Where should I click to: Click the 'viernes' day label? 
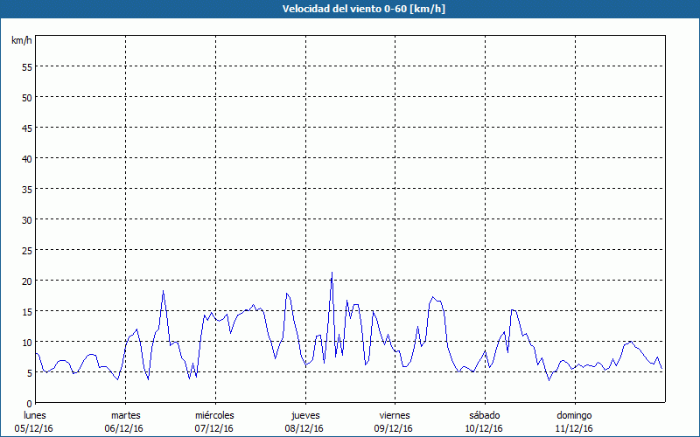[394, 415]
